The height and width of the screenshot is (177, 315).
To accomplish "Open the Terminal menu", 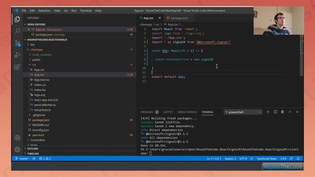I will [86, 10].
